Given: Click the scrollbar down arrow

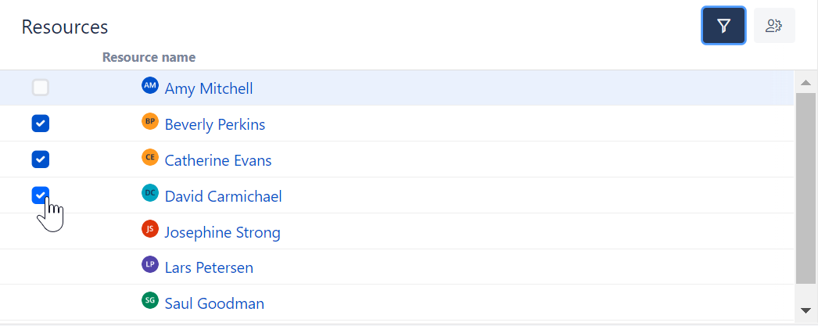Looking at the screenshot, I should coord(805,311).
